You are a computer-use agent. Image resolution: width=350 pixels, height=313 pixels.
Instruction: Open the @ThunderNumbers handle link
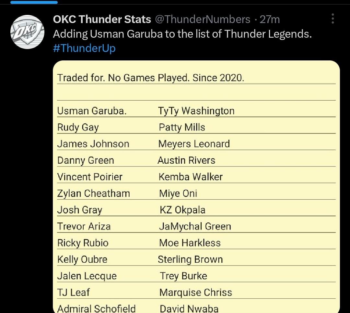[203, 19]
